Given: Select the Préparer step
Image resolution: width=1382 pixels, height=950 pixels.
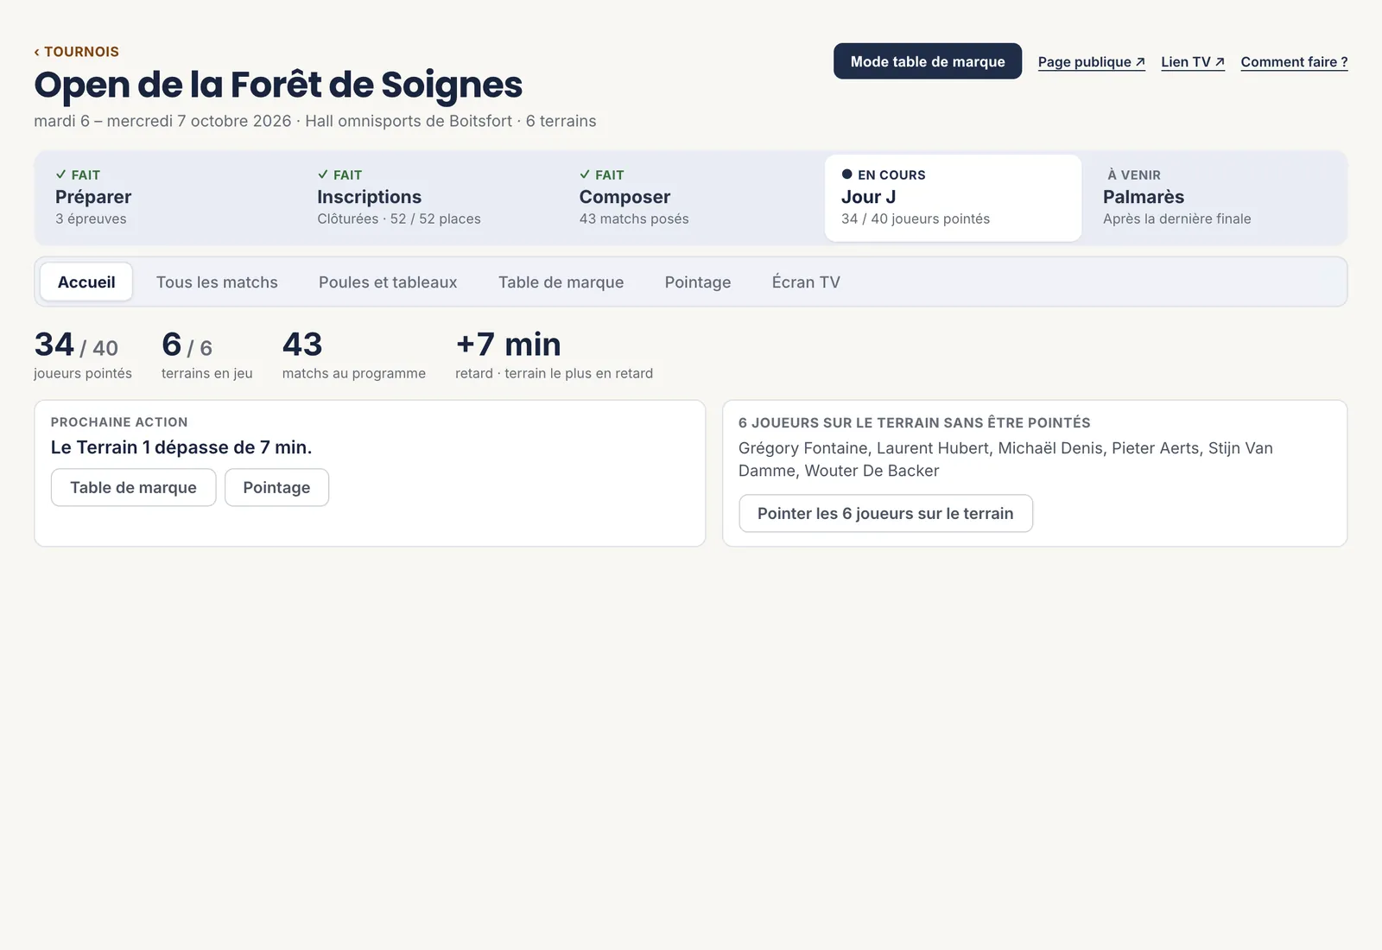Looking at the screenshot, I should [168, 198].
